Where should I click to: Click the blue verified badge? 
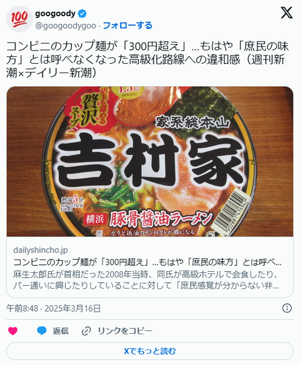coord(82,14)
